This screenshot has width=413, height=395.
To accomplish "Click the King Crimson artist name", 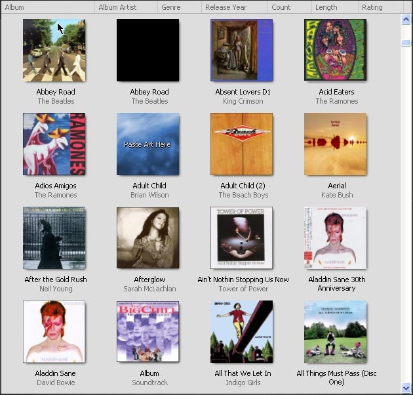I will [x=243, y=101].
